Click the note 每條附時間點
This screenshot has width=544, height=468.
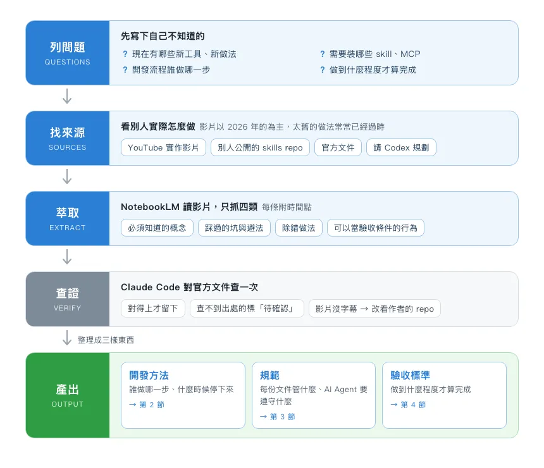[287, 207]
